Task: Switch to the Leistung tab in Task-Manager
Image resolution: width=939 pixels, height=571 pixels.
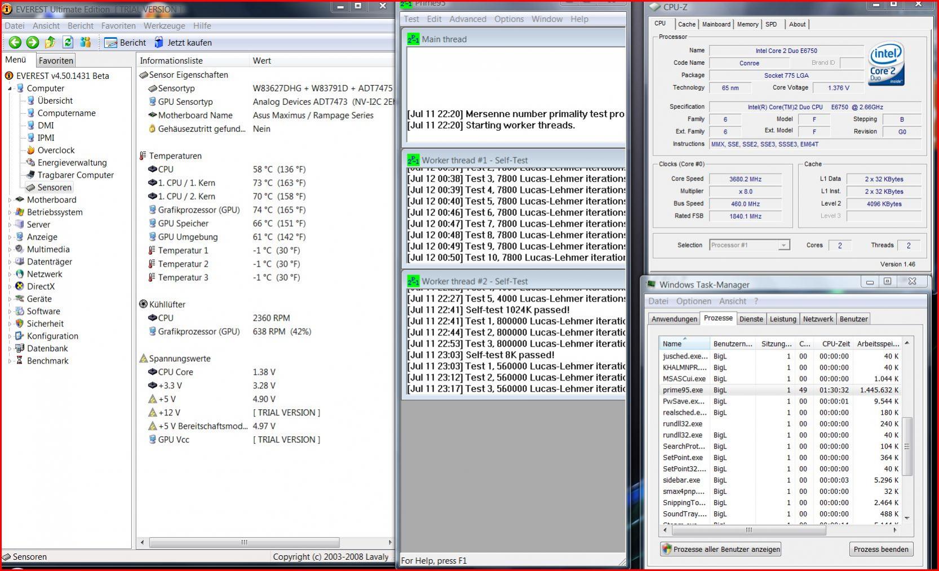Action: (x=783, y=319)
